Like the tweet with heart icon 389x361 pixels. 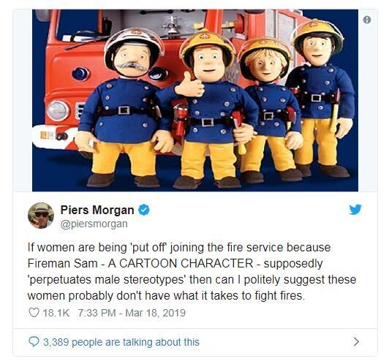(x=34, y=313)
